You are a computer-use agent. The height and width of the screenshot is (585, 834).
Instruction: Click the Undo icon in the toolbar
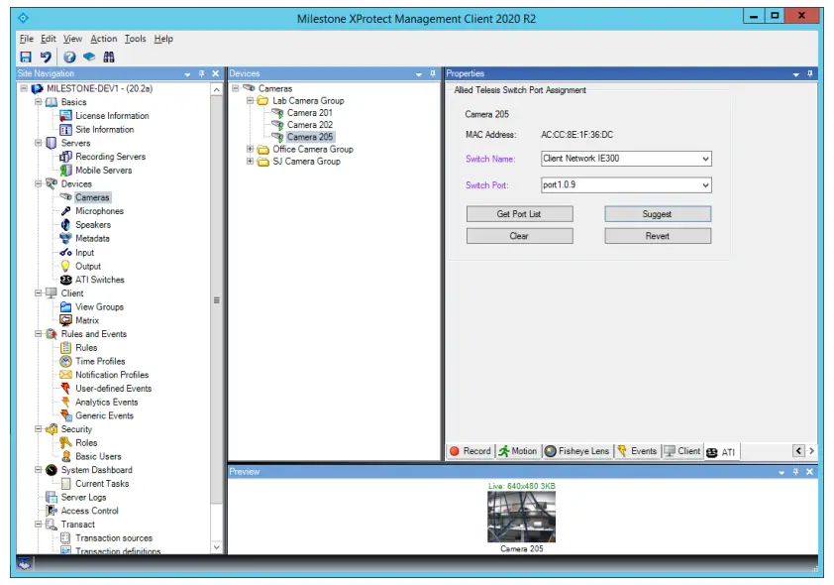(46, 58)
